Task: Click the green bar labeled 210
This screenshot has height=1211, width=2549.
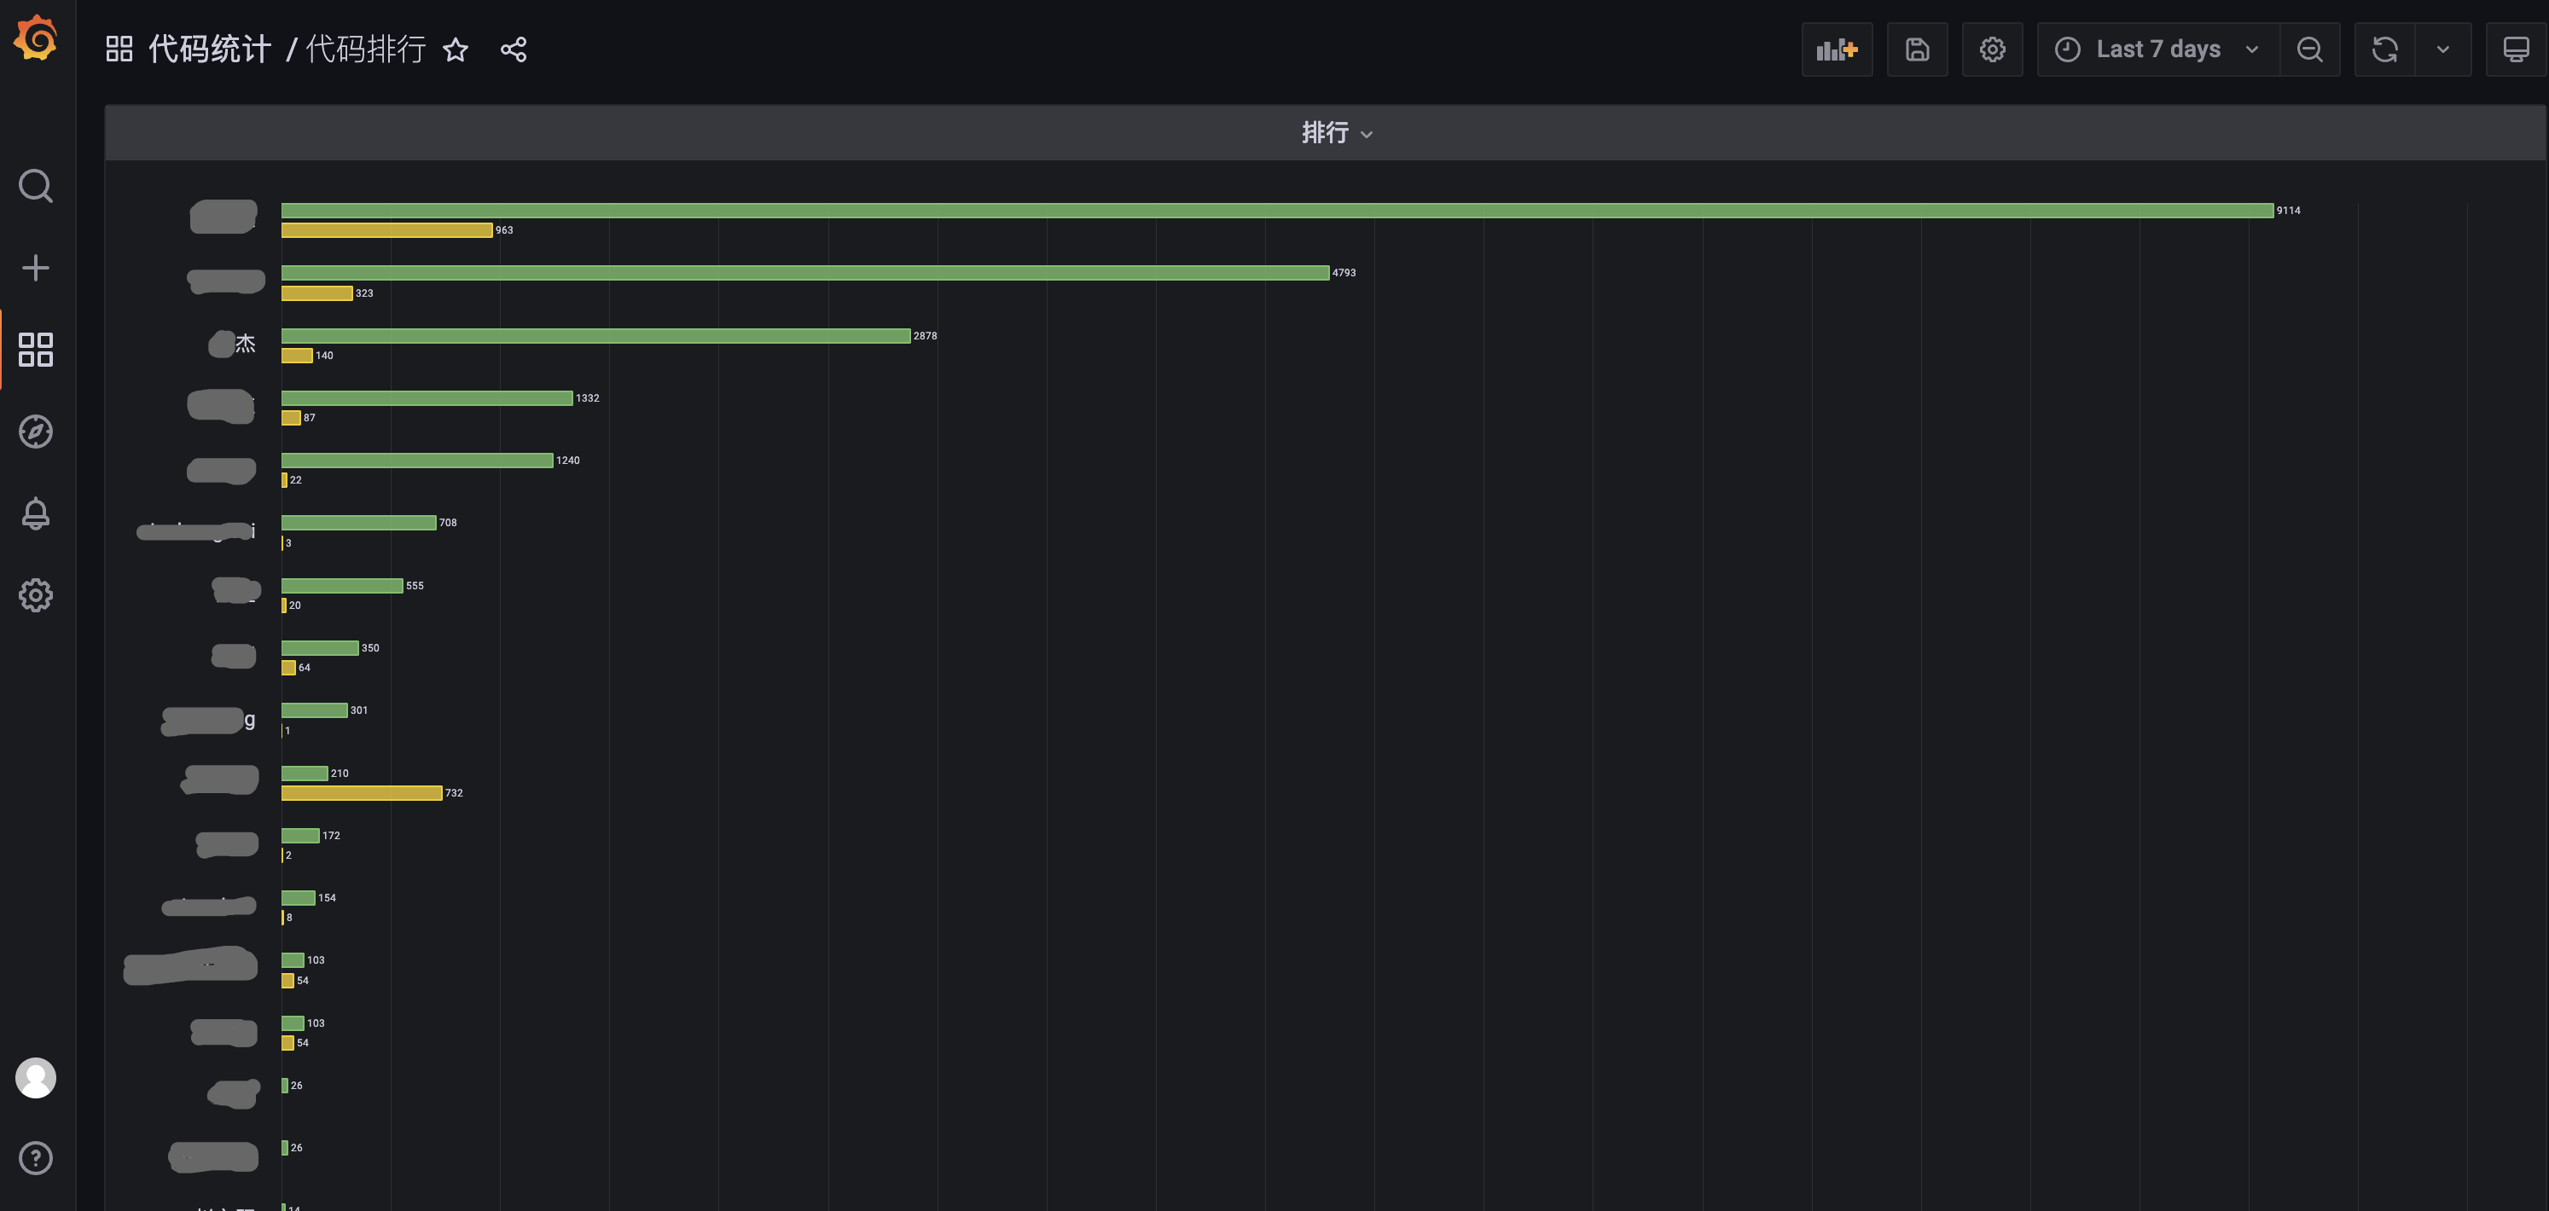Action: [x=305, y=773]
